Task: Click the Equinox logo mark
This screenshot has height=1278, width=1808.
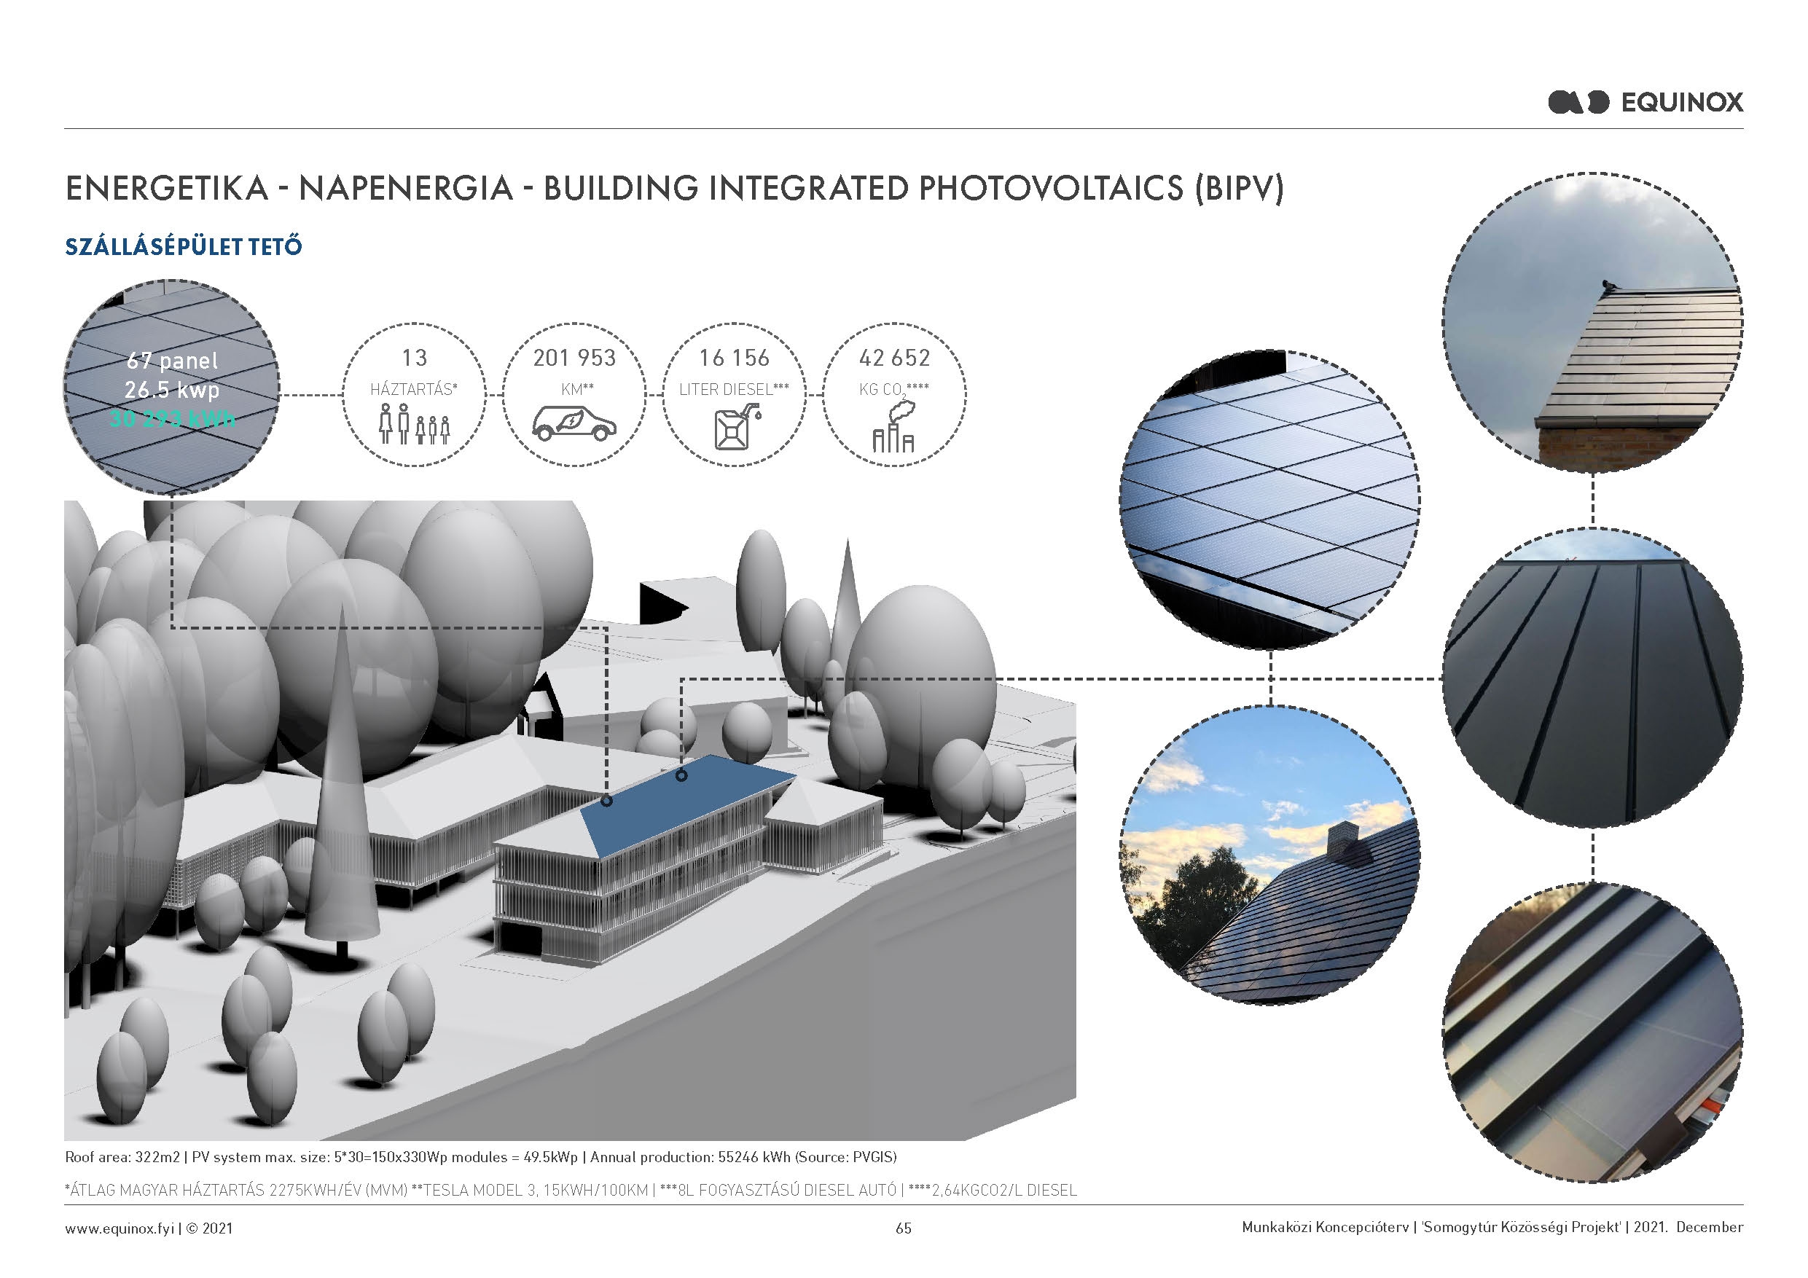Action: [1579, 102]
